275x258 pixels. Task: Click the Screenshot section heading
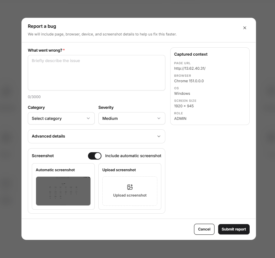click(x=42, y=156)
